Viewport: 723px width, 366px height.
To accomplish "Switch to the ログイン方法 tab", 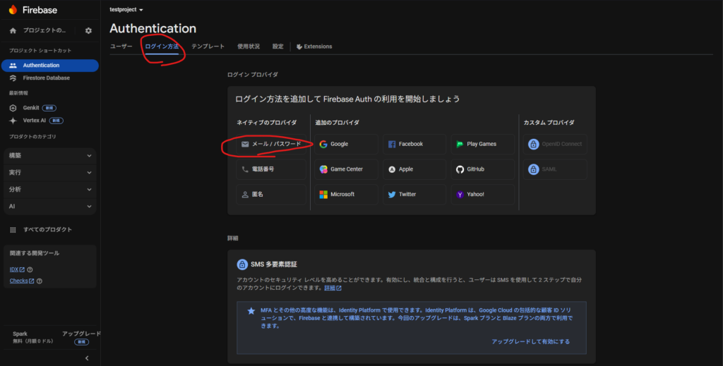I will click(x=162, y=47).
